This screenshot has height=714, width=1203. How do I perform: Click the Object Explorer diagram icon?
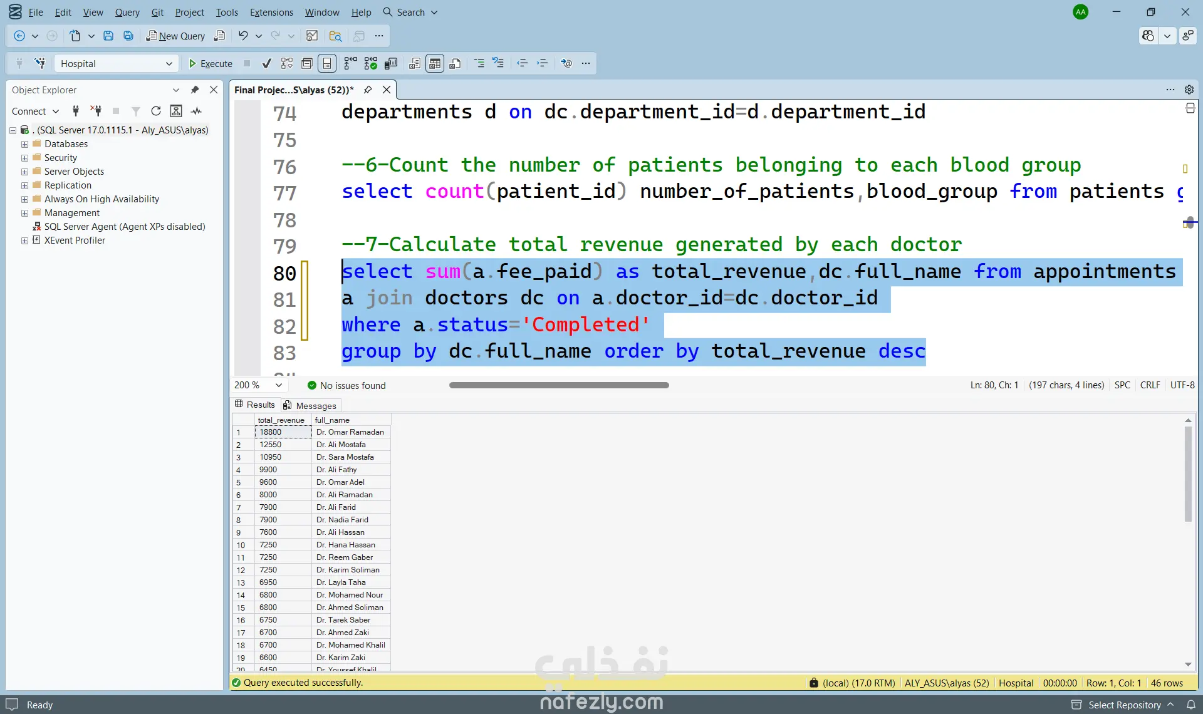pyautogui.click(x=176, y=111)
